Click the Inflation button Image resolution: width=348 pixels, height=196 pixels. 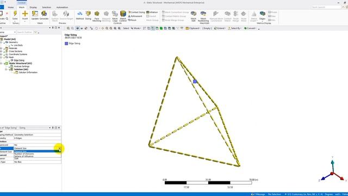(x=152, y=12)
